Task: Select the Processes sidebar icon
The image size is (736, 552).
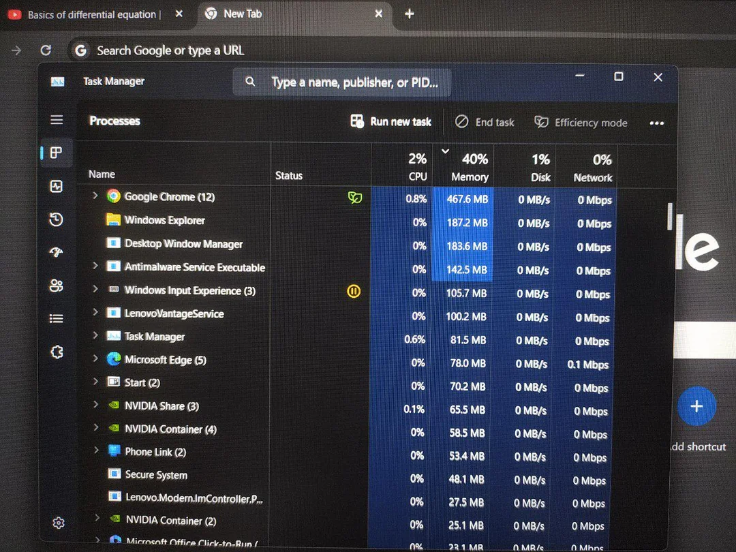Action: tap(57, 153)
